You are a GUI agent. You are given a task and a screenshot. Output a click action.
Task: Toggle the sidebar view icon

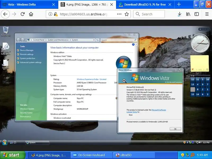click(196, 14)
